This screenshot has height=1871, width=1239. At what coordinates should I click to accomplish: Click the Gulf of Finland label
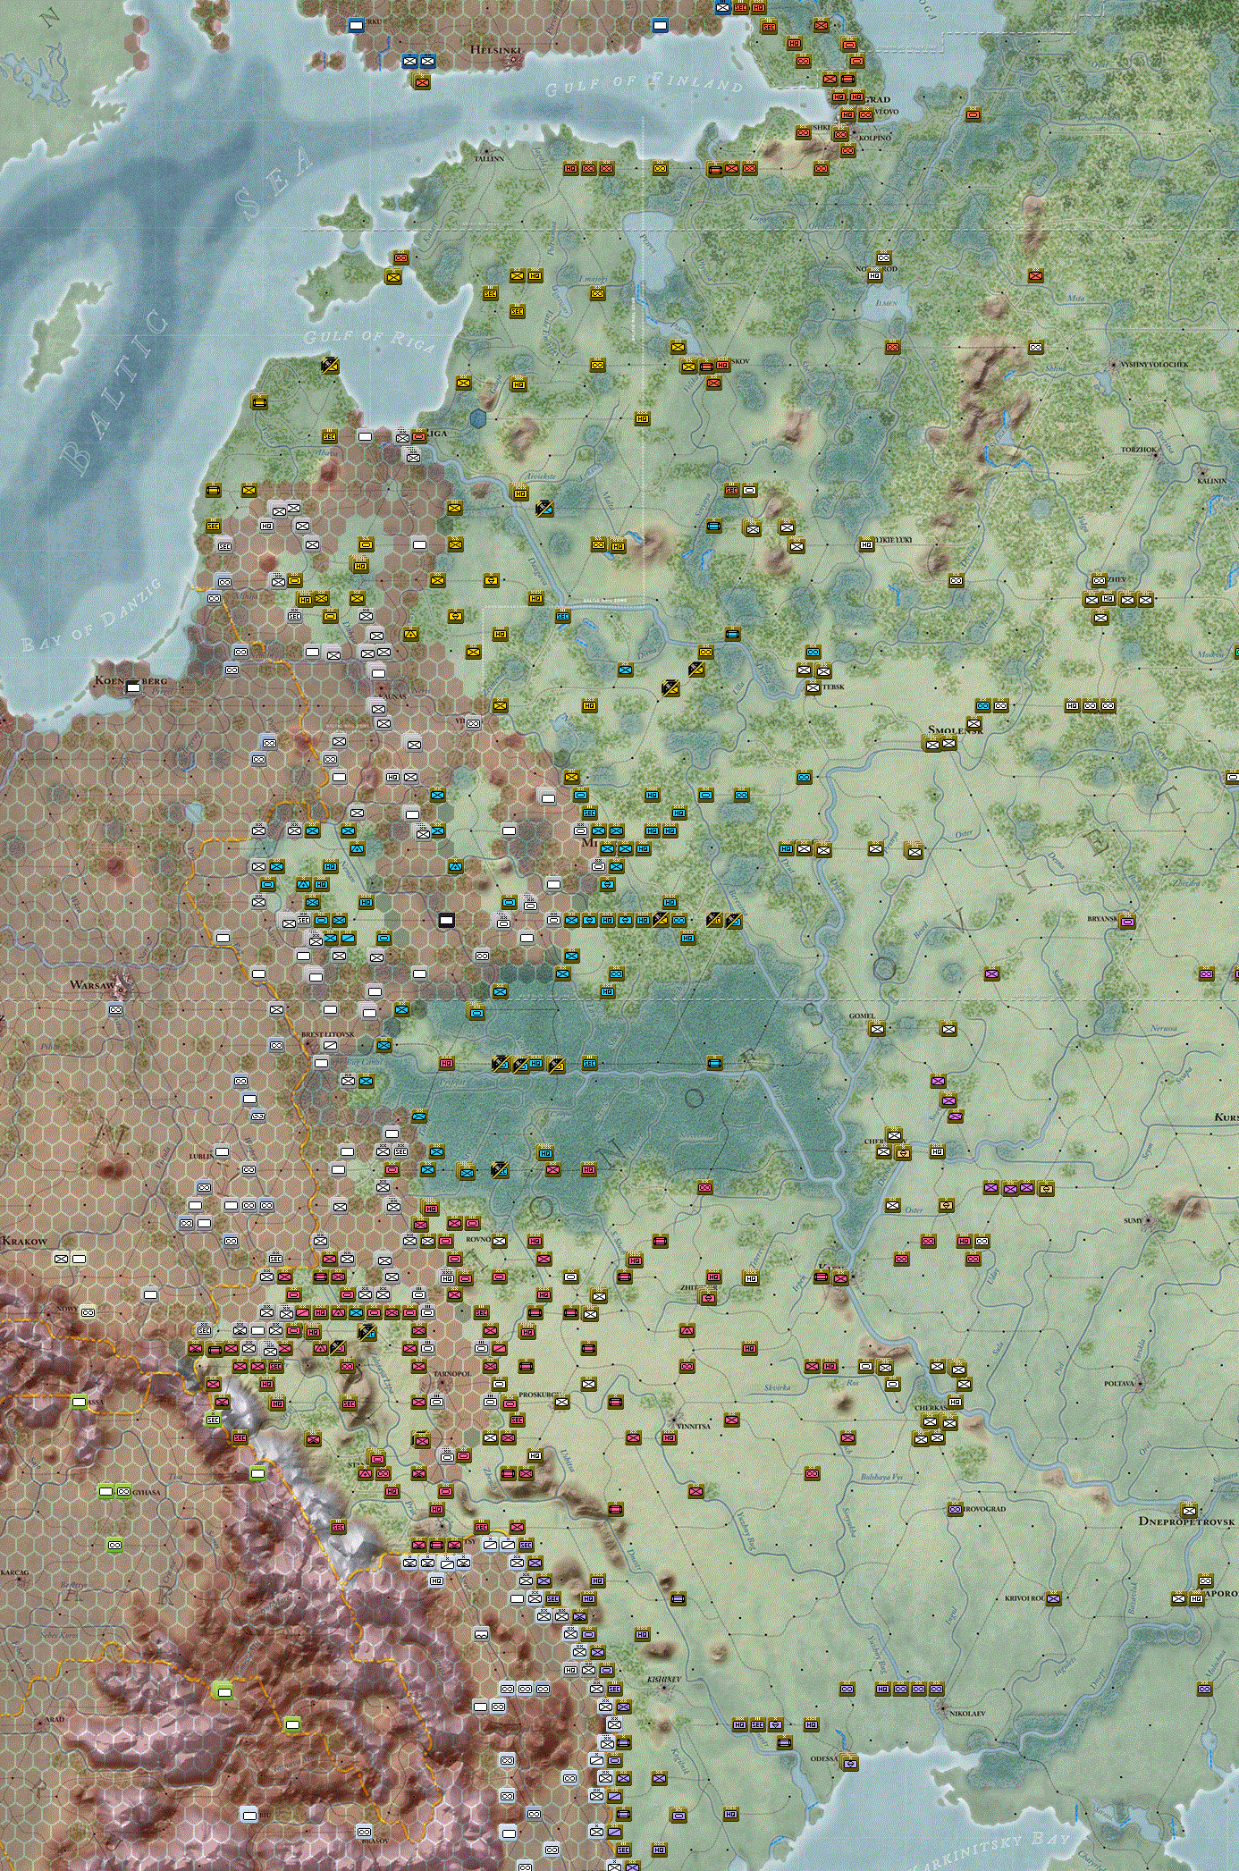(645, 84)
